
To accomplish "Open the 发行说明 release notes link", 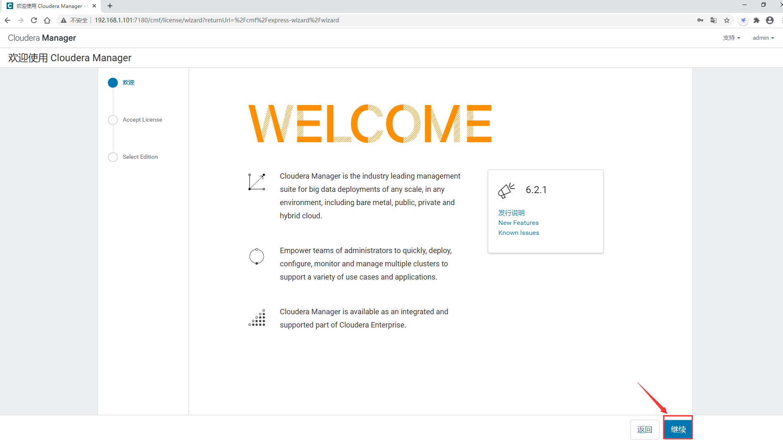I will [511, 213].
